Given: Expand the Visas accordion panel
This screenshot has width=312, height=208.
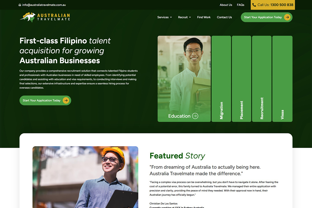Looking at the screenshot, I should point(282,79).
